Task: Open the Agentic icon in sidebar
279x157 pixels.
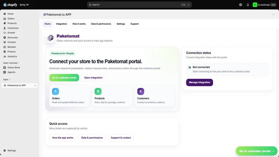Action: (x=5, y=72)
